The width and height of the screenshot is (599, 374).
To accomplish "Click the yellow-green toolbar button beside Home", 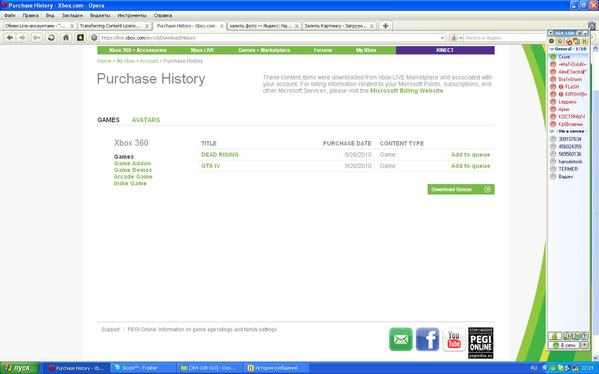I will [80, 37].
